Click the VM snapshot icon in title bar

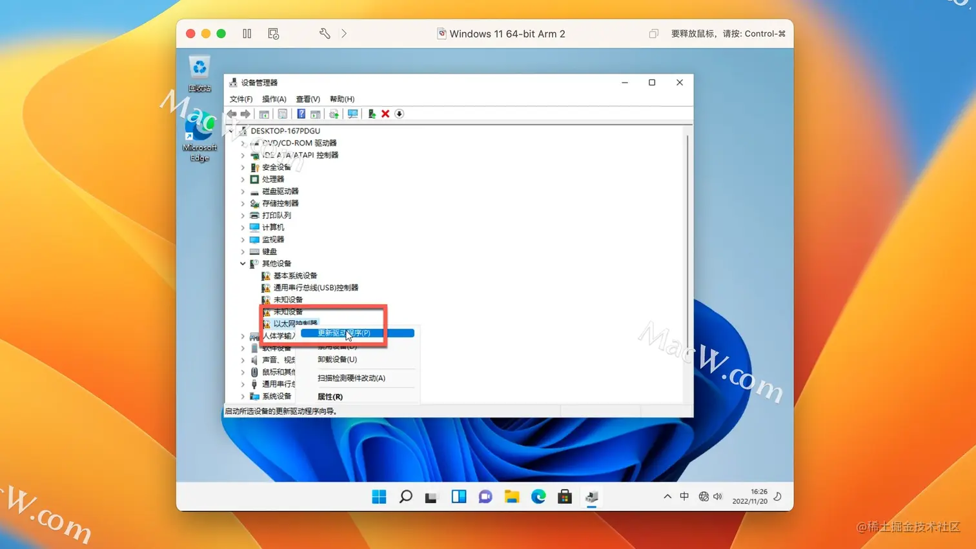point(274,34)
